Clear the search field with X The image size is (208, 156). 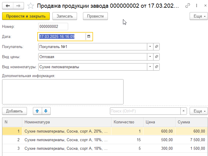pos(184,111)
